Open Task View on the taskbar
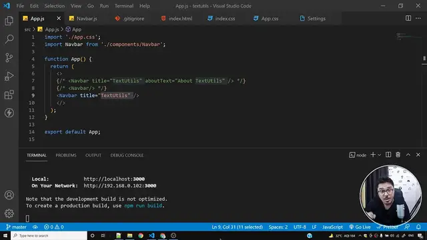Viewport: 427px width, 240px height. click(103, 235)
